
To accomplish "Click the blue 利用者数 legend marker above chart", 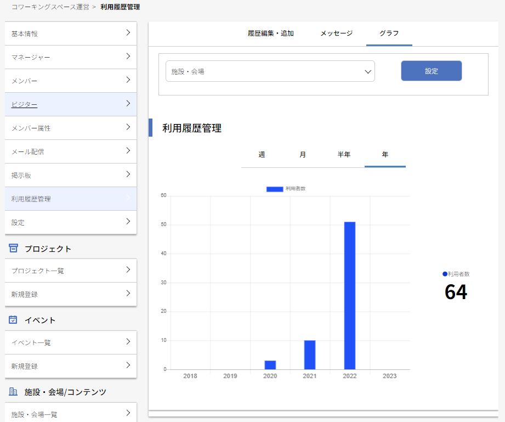I will click(274, 189).
